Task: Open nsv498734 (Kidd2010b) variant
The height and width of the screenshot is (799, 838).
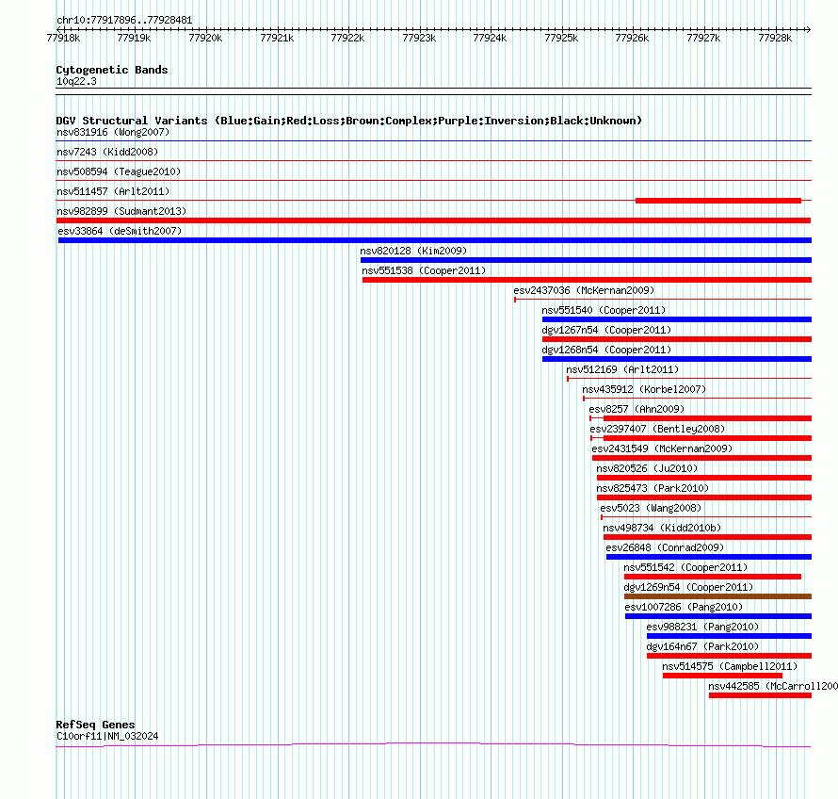Action: 662,528
